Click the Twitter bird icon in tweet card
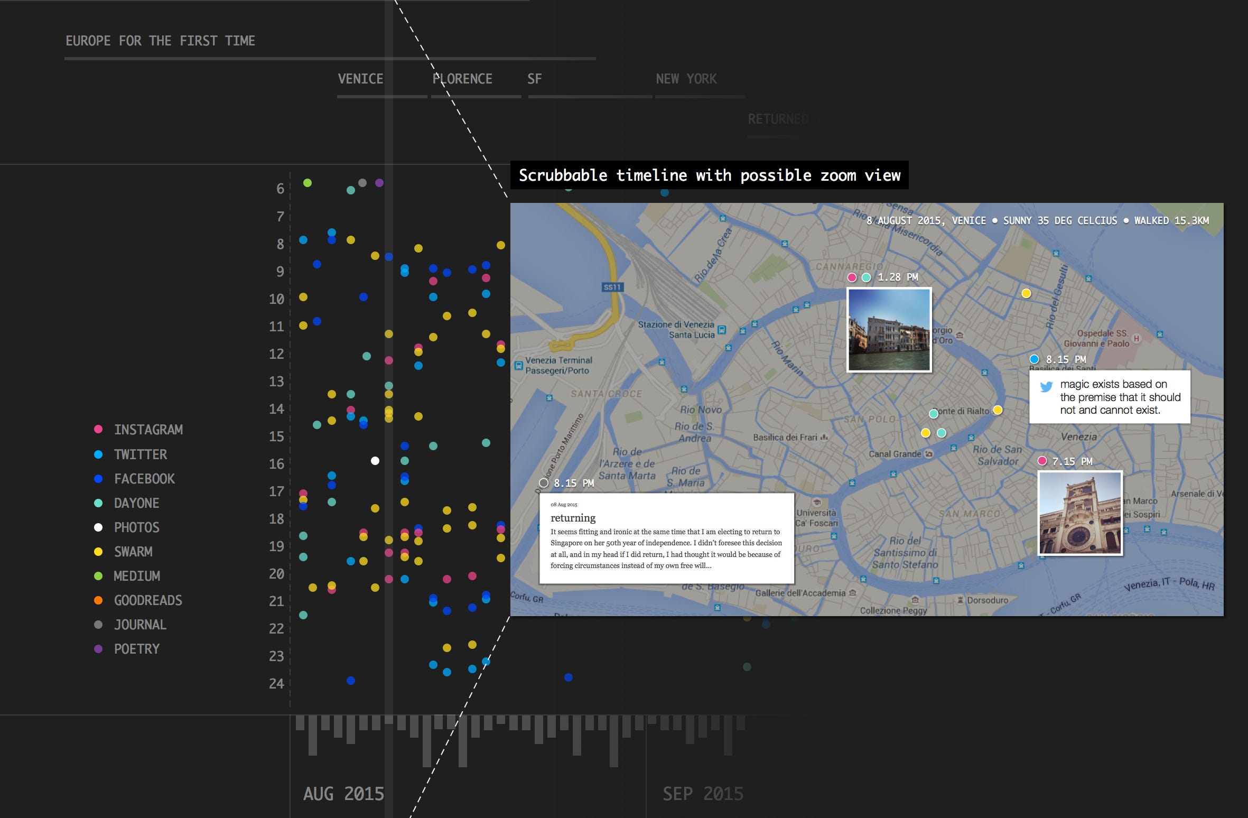Viewport: 1248px width, 818px height. pyautogui.click(x=1046, y=387)
